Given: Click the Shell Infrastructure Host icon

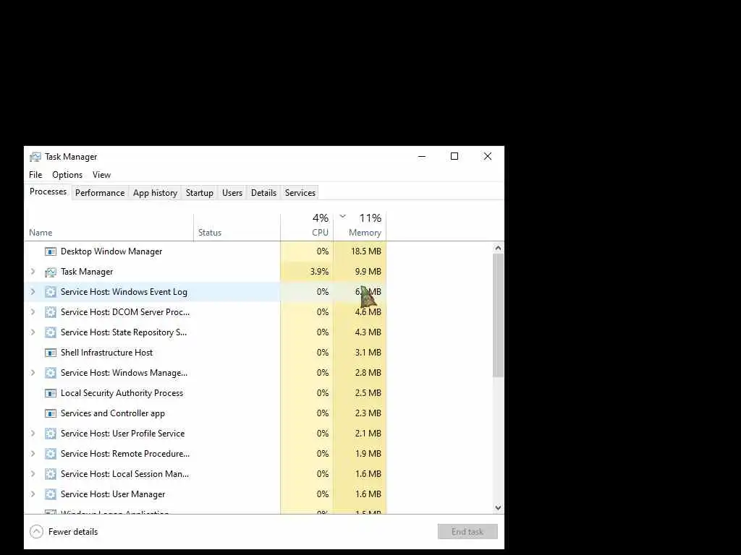Looking at the screenshot, I should tap(51, 353).
